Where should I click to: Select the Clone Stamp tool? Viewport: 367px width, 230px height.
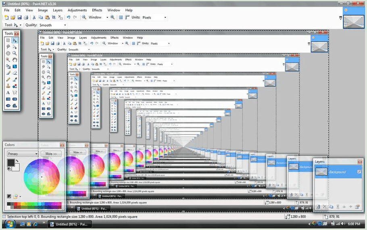click(x=8, y=86)
